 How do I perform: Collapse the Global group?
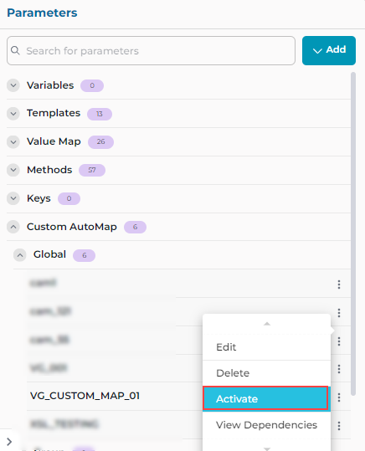[x=20, y=255]
